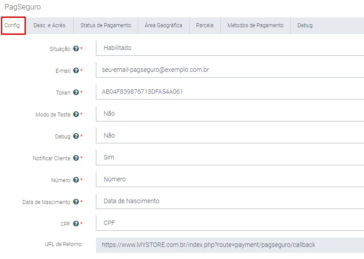Open the Status de Pagamento tab
This screenshot has height=259, width=364.
pos(106,25)
